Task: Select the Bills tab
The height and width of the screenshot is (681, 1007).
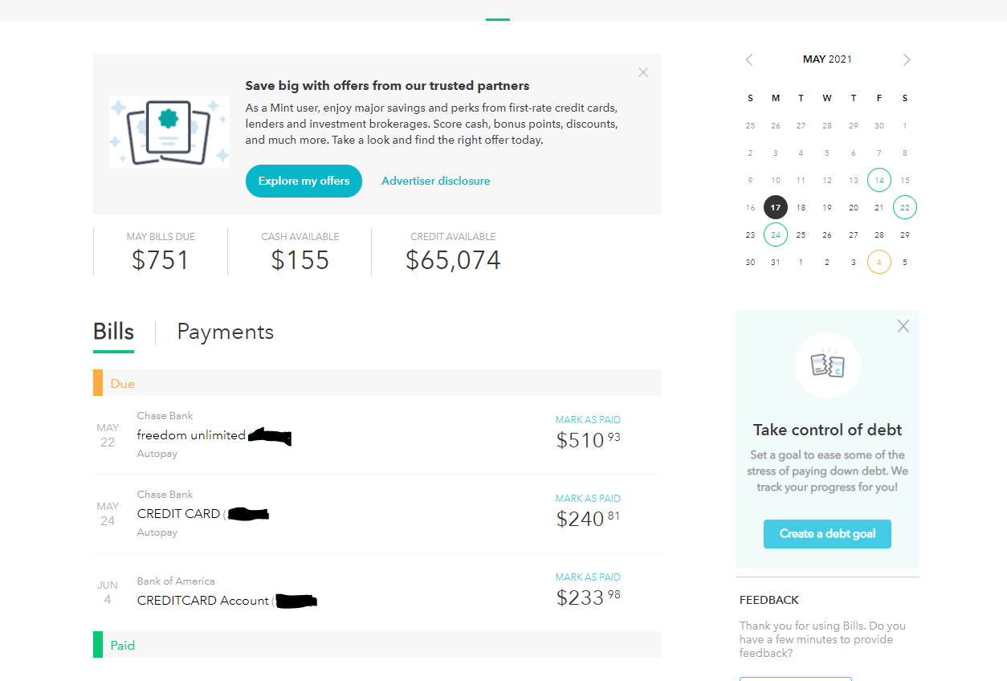Action: coord(113,332)
